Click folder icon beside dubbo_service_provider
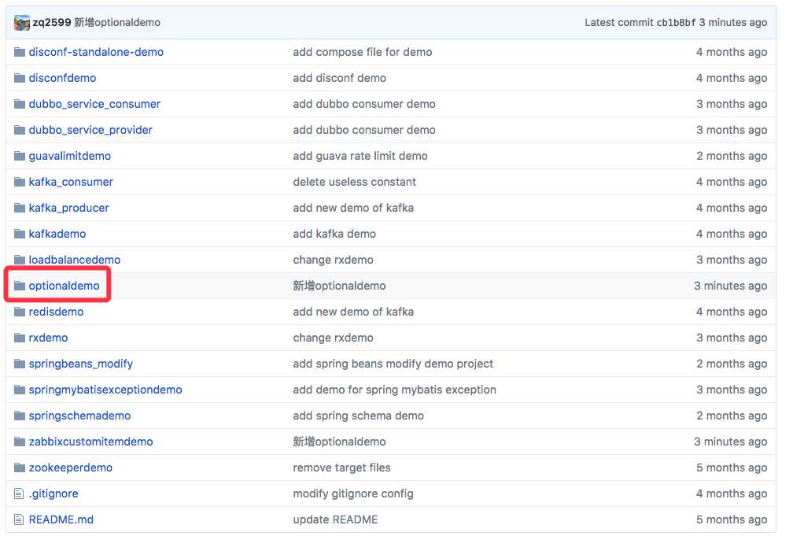 click(20, 130)
